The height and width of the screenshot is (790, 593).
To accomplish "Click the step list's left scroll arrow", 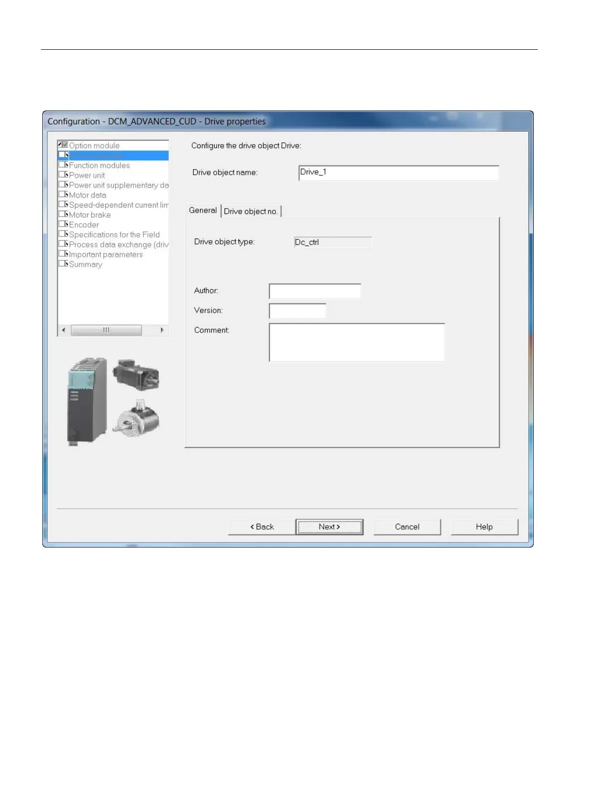I will (63, 330).
